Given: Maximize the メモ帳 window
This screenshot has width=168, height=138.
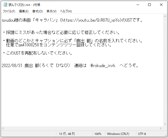Looking at the screenshot, I should [x=149, y=5].
